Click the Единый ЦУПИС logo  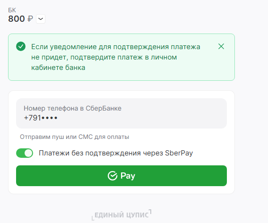[x=121, y=215]
